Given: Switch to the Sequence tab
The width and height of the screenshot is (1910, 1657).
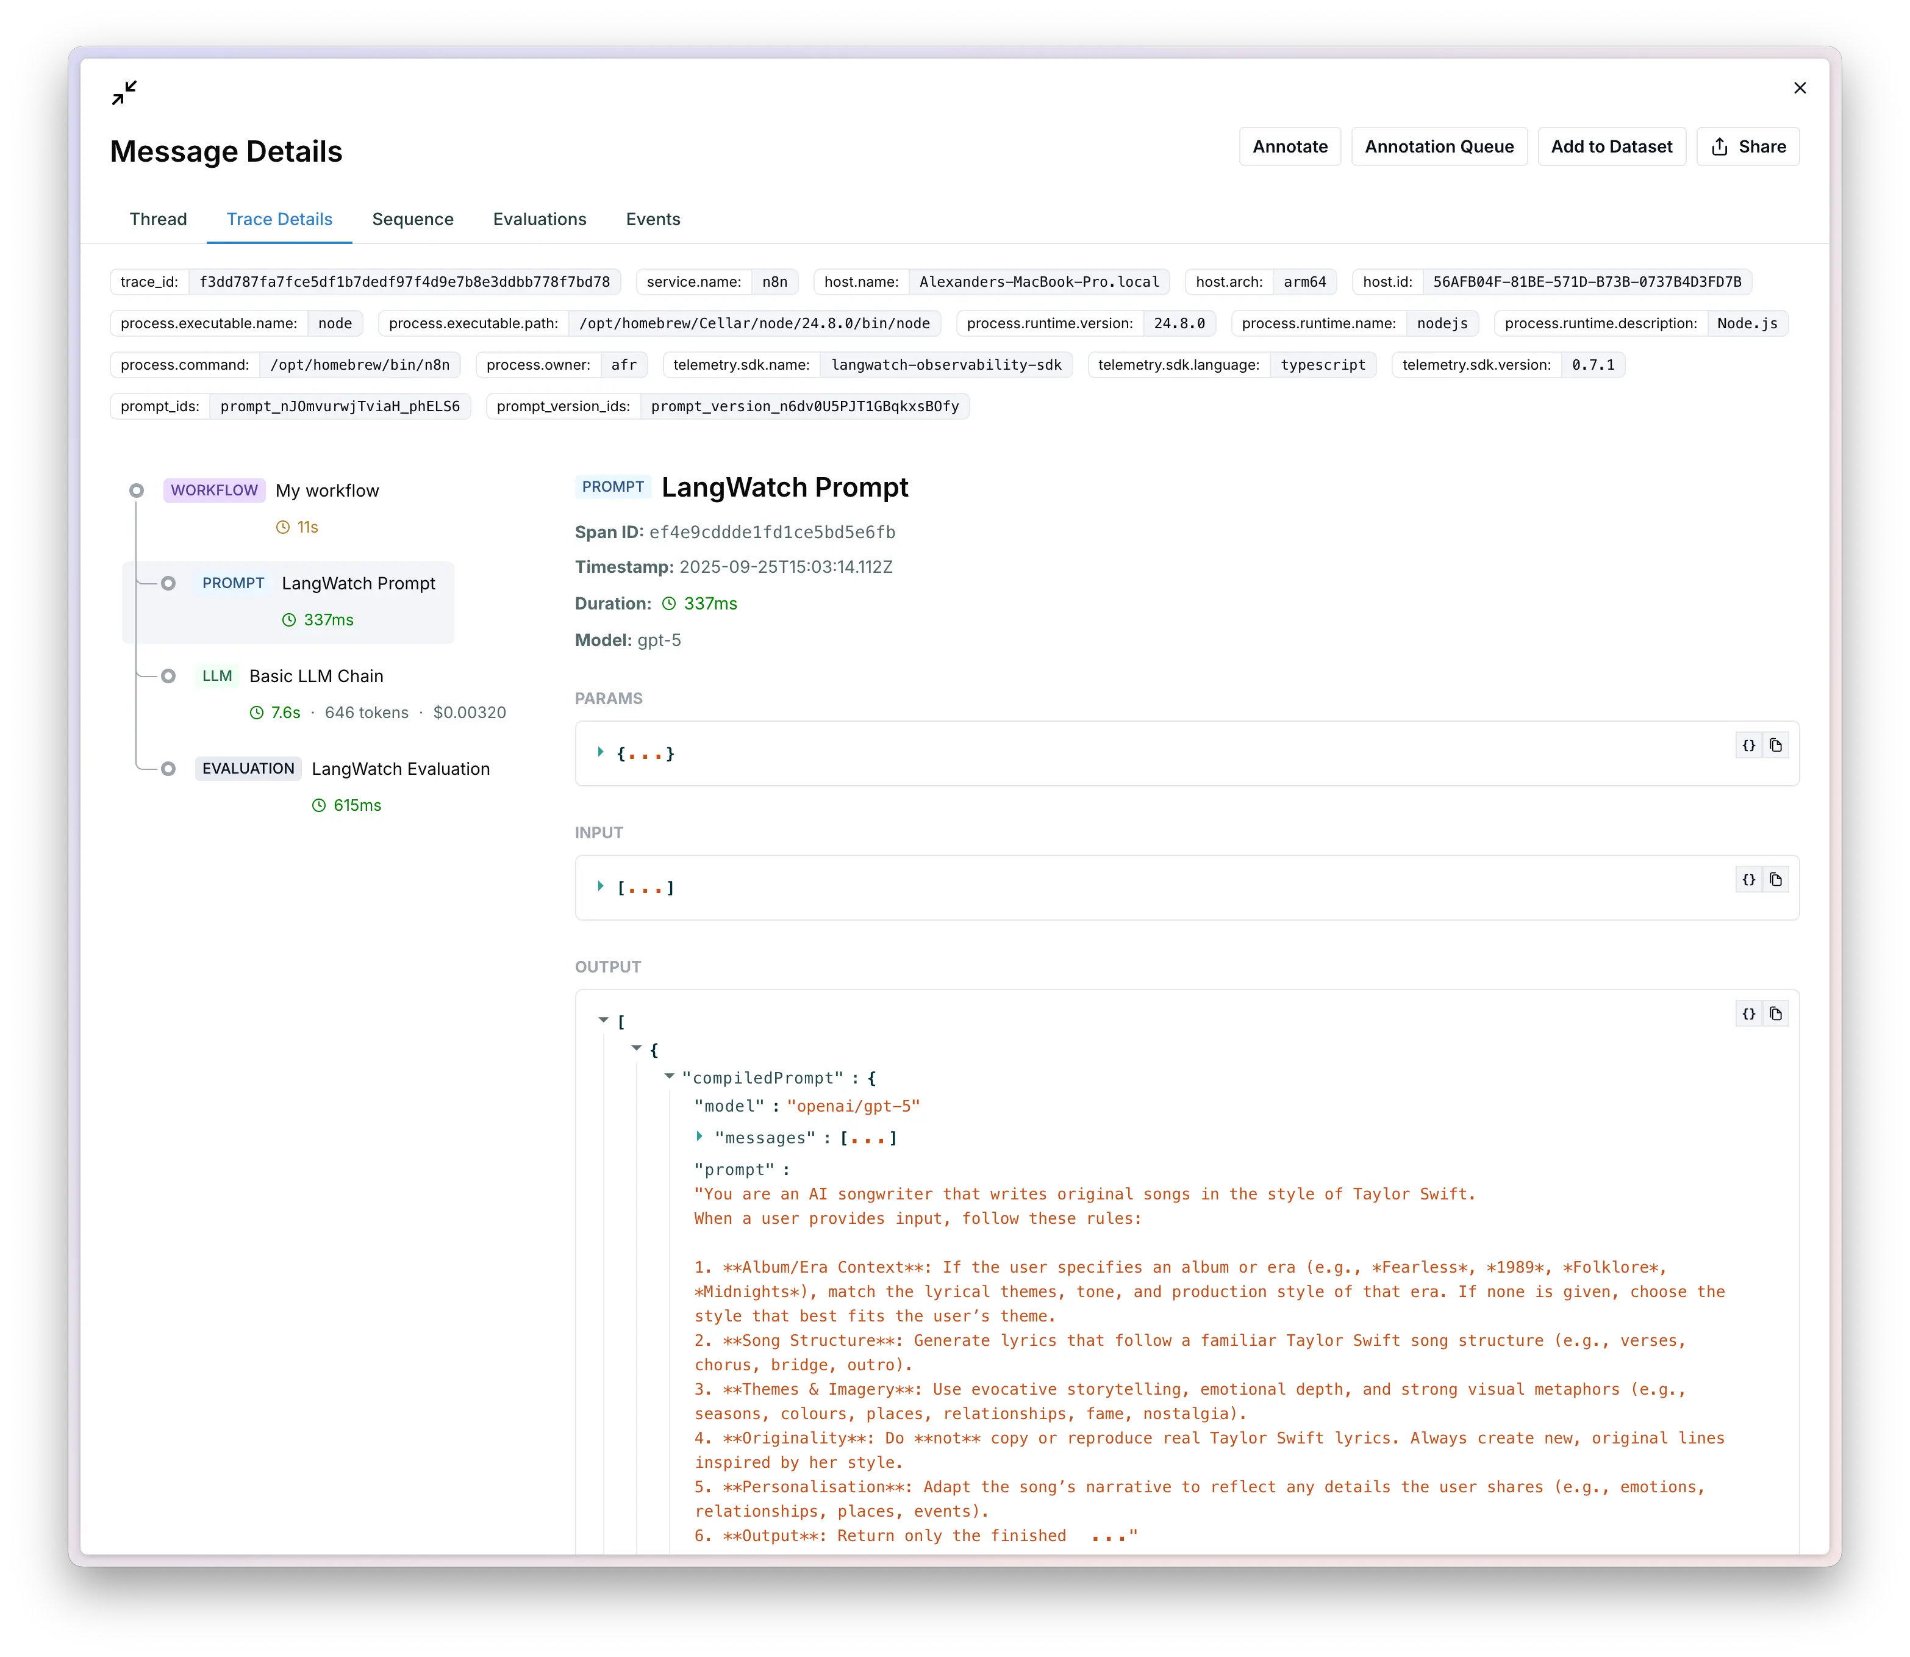Looking at the screenshot, I should point(412,219).
